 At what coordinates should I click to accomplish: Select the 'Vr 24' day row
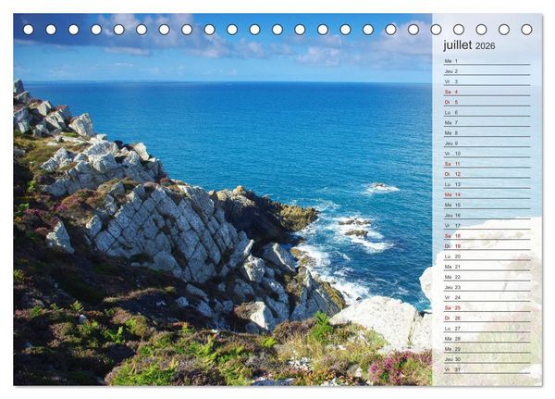point(487,297)
